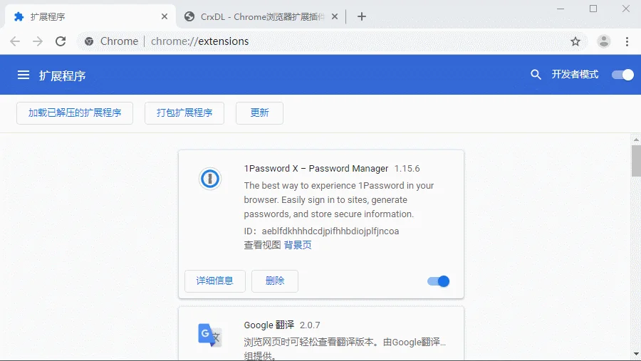Go forward with the browser forward arrow

pyautogui.click(x=38, y=41)
